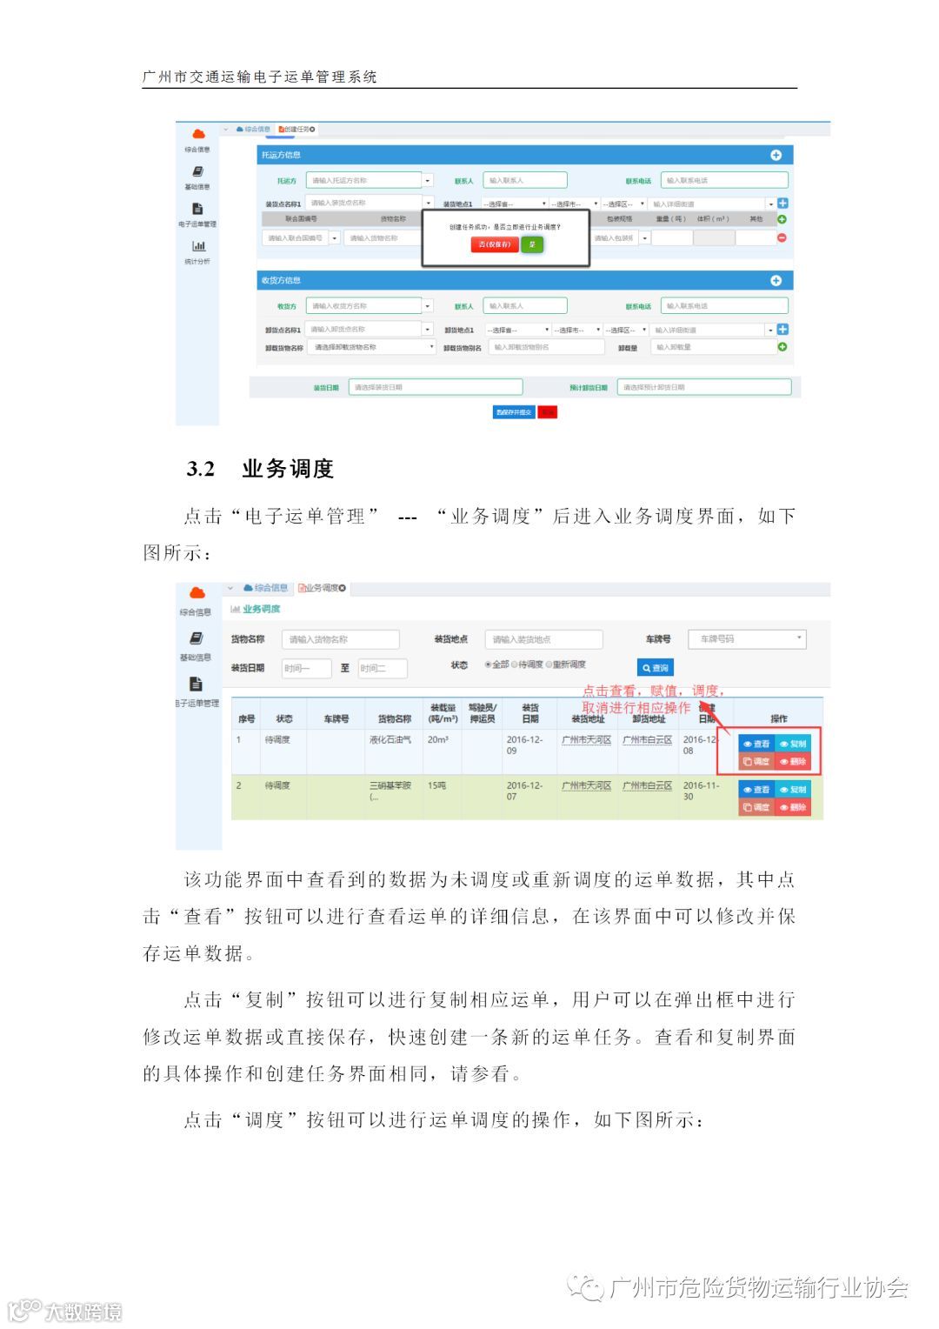Click the blue 暂保存并提交 button
Viewport: 939px width, 1329px height.
coord(513,411)
